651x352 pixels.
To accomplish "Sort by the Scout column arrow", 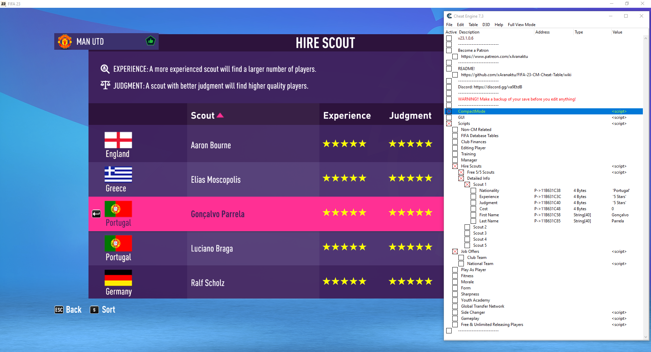I will point(220,115).
